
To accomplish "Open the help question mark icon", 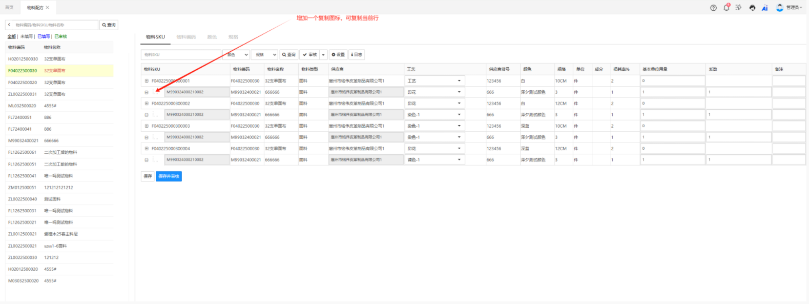I will 713,8.
